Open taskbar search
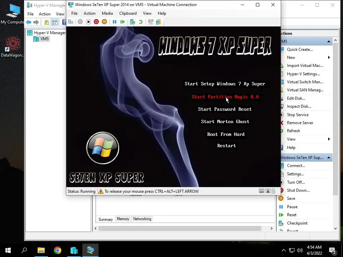The height and width of the screenshot is (257, 343). point(24,250)
